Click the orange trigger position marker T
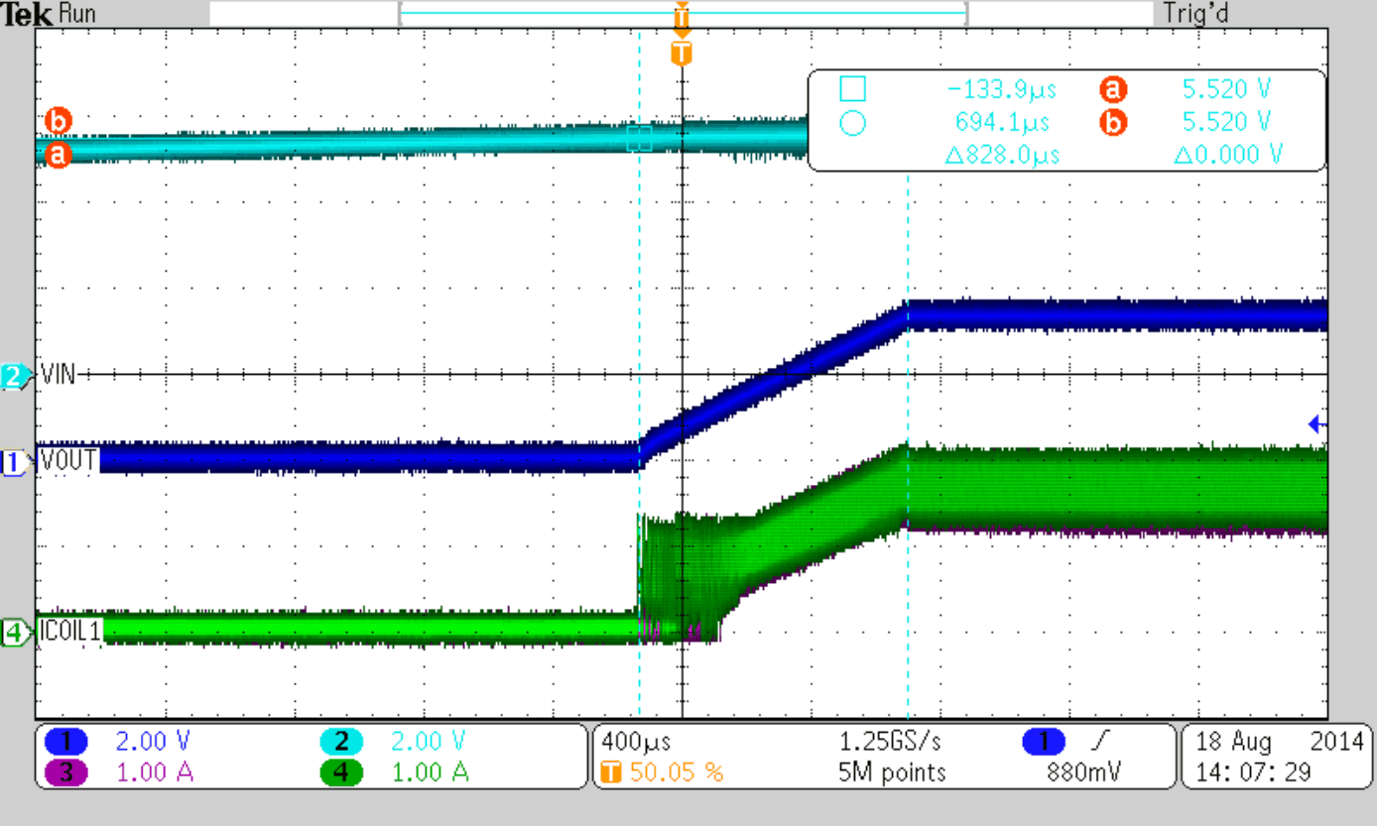Image resolution: width=1377 pixels, height=826 pixels. point(681,54)
